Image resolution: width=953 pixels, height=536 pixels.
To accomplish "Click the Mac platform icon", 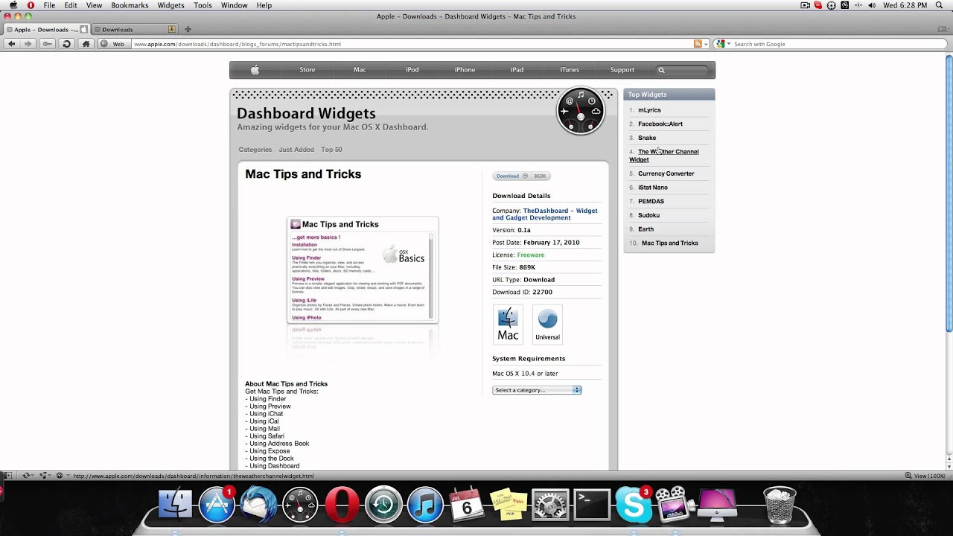I will pos(508,324).
